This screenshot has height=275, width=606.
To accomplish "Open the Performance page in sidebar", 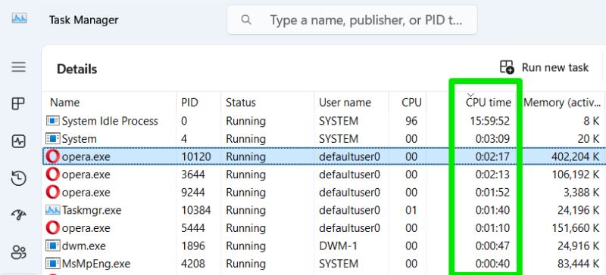I will tap(18, 141).
